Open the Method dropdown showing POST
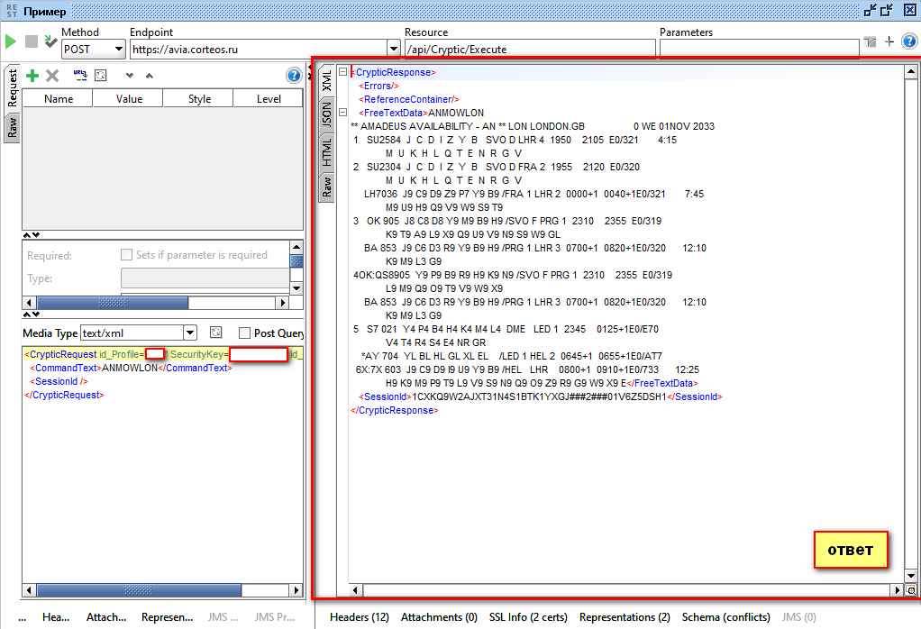921x629 pixels. coord(119,49)
